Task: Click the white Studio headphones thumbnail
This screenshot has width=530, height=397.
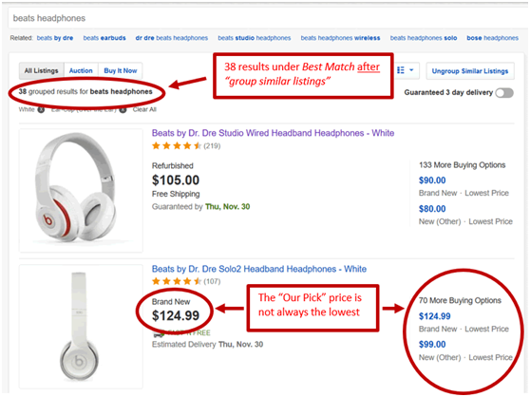Action: pyautogui.click(x=81, y=190)
